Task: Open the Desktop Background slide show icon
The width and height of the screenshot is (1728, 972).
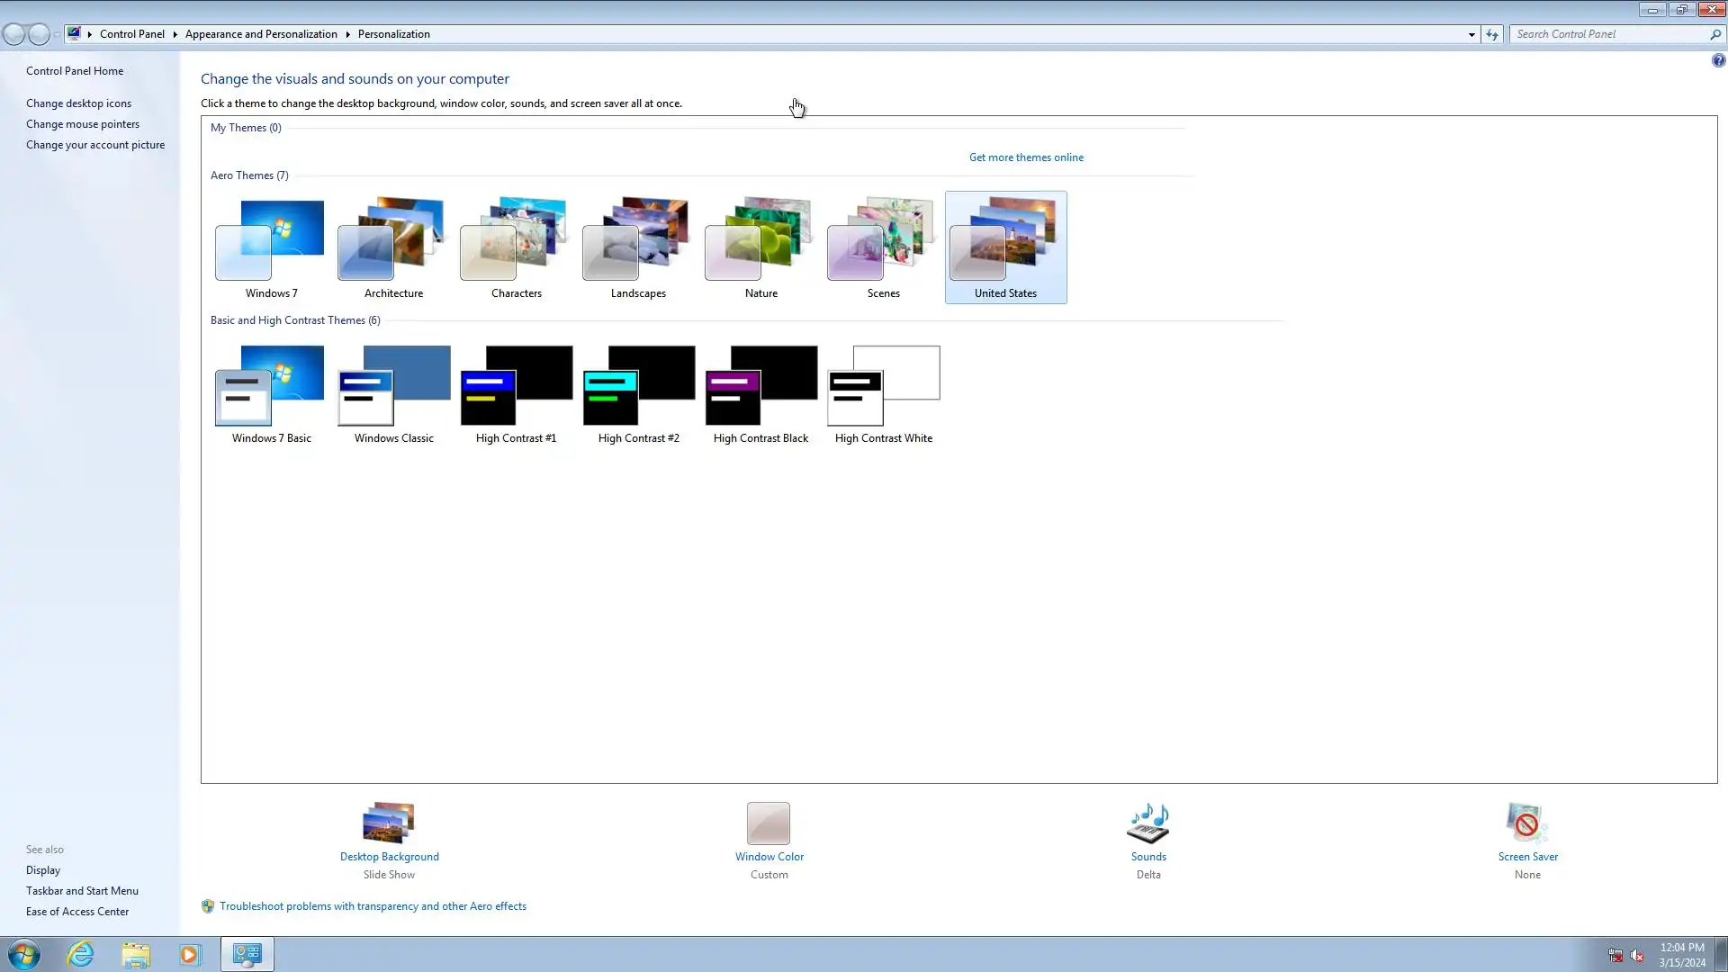Action: (x=389, y=823)
